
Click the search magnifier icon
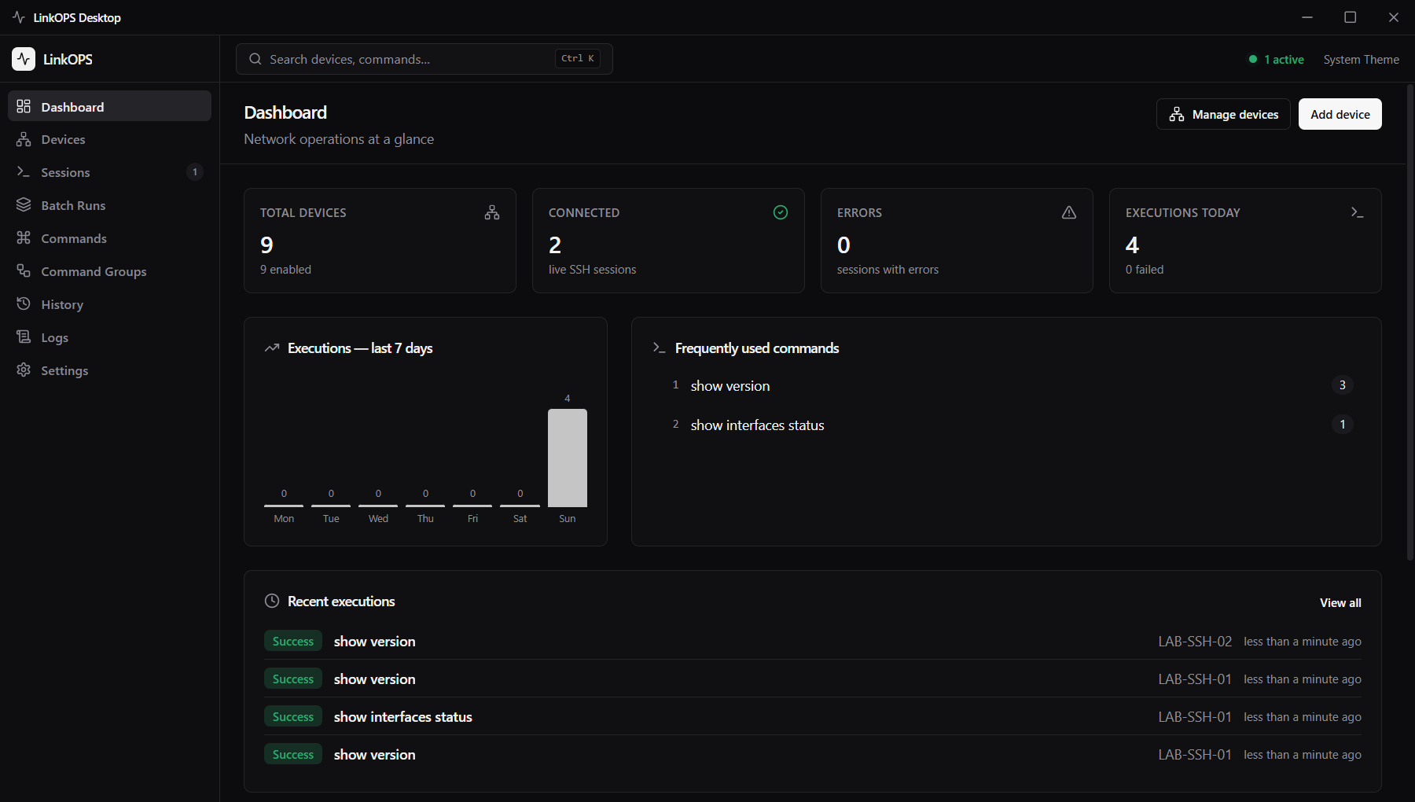click(x=255, y=59)
